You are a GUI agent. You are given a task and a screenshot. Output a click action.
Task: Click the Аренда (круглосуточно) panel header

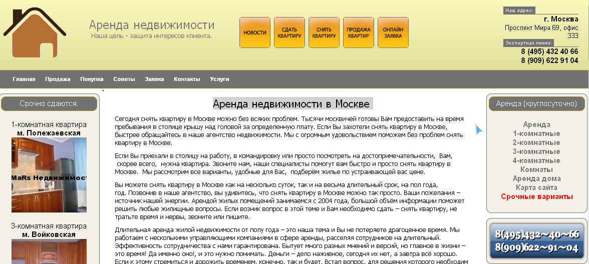click(x=537, y=103)
